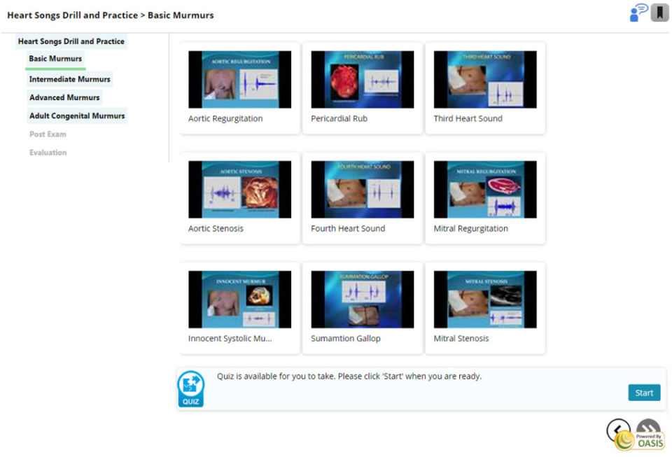The image size is (672, 457).
Task: Open Aortic Regurgitation video thumbnail
Action: (239, 80)
